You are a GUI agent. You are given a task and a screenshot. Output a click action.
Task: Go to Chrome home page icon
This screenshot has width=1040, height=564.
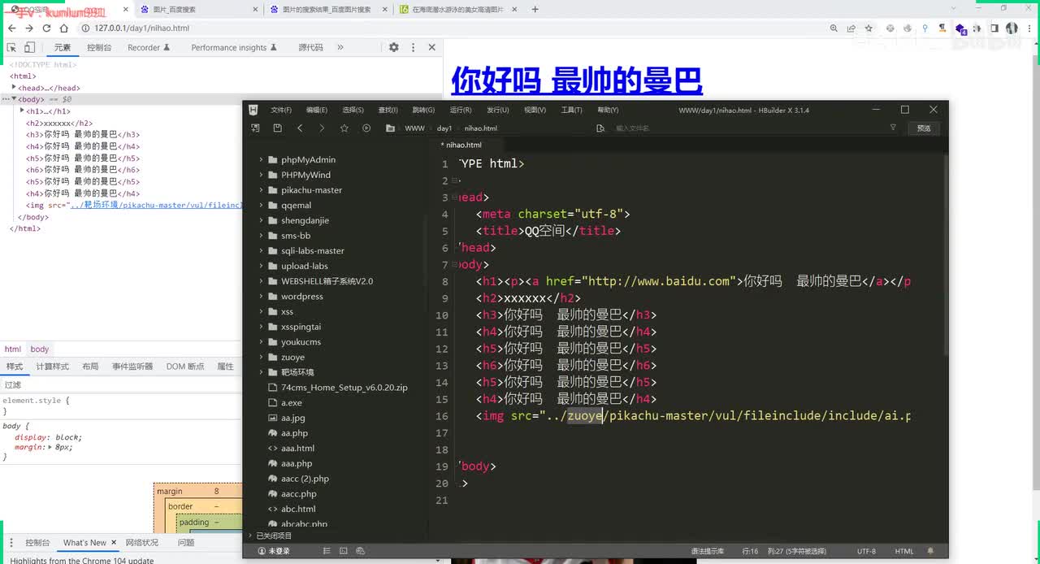(64, 28)
